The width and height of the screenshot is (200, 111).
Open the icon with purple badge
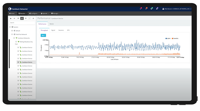click(157, 9)
